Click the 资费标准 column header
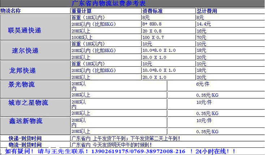 152,11
